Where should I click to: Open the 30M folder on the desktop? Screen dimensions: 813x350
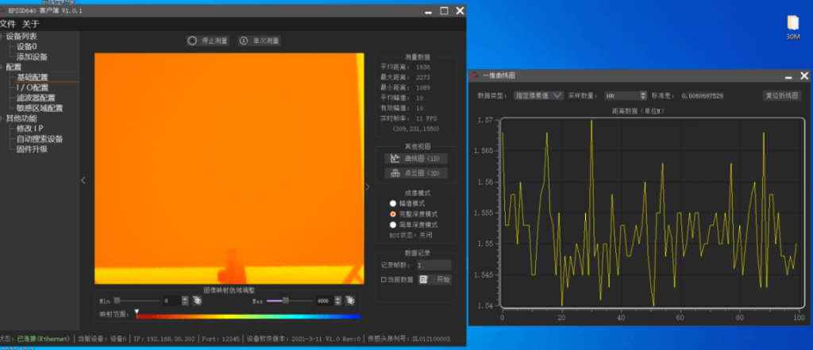coord(792,26)
